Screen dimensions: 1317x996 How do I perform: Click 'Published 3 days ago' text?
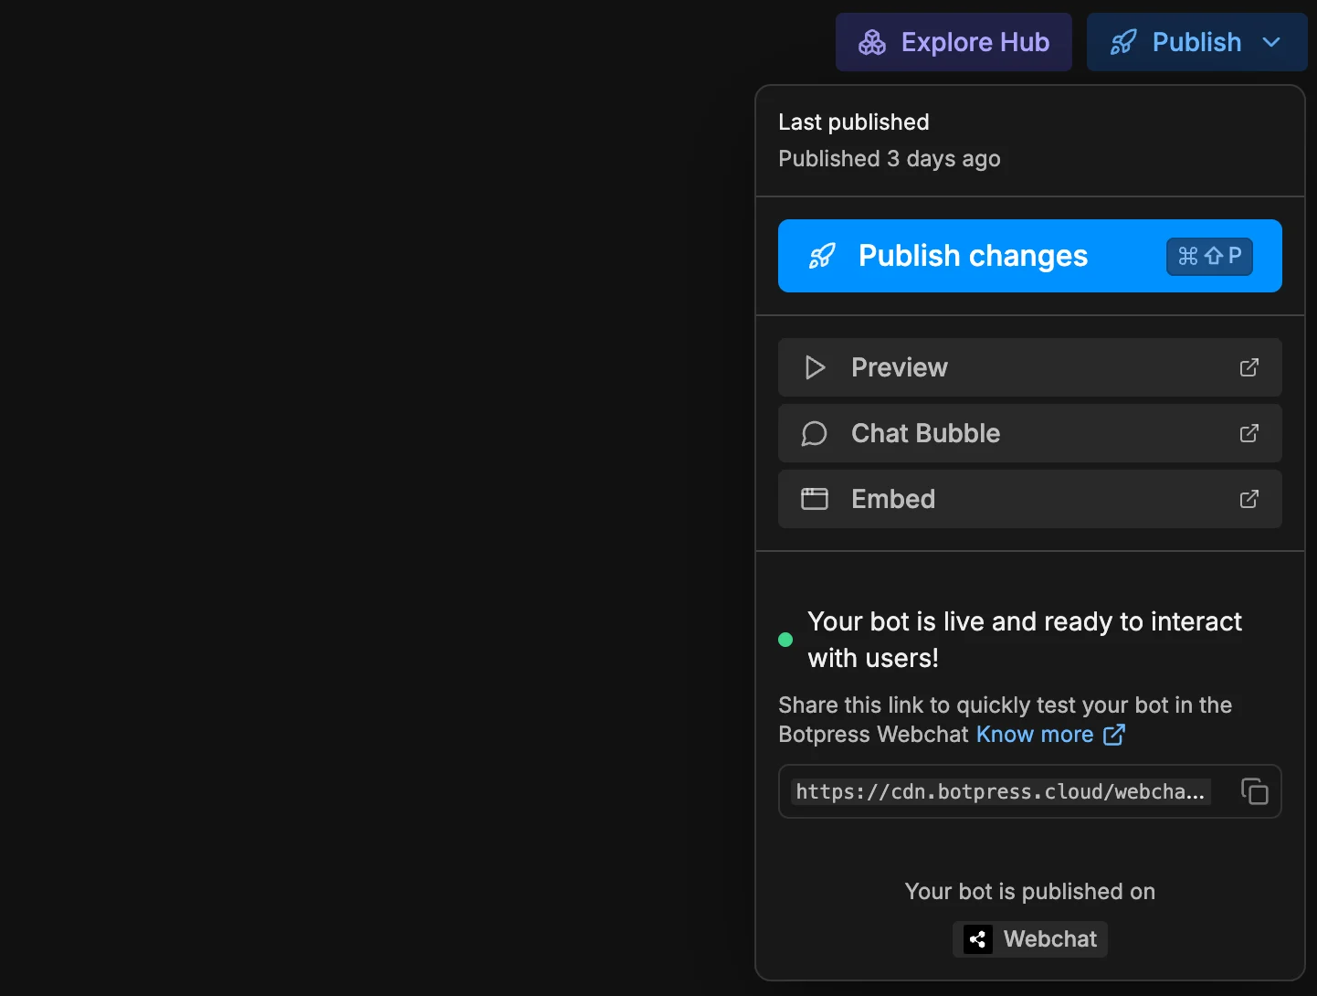coord(890,159)
